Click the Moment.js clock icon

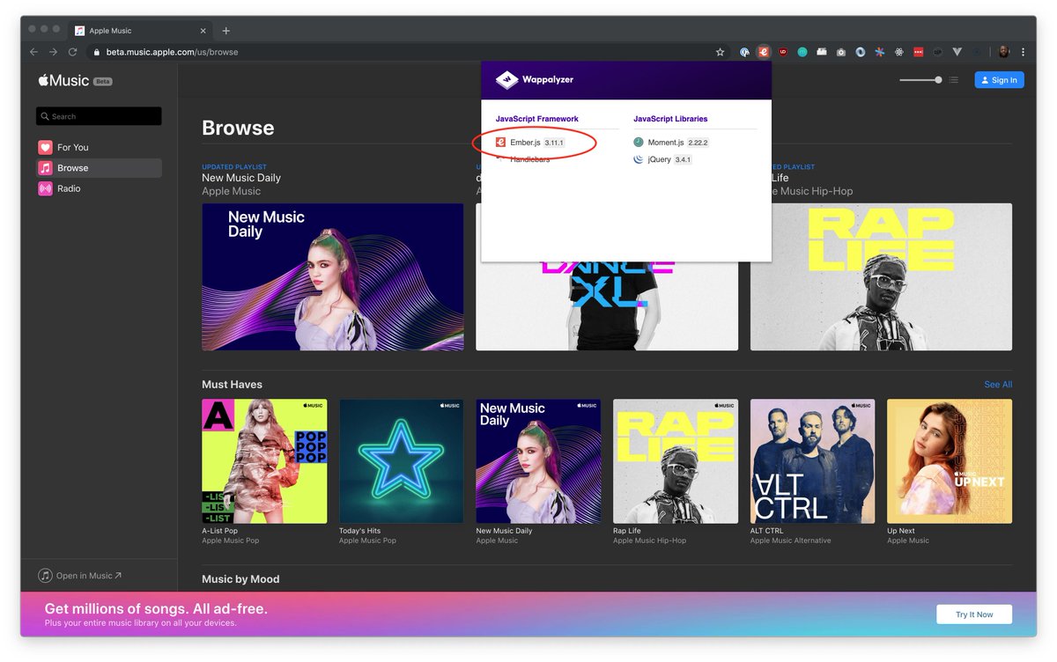tap(639, 142)
